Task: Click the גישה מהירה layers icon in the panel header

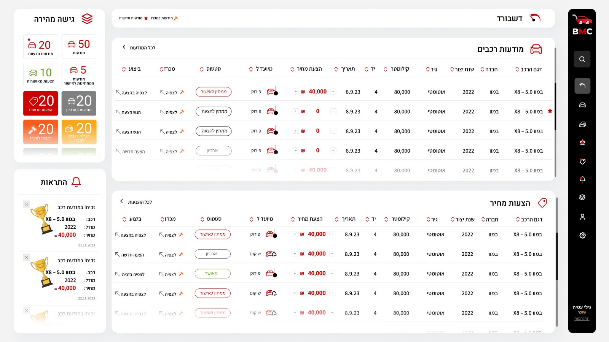Action: (87, 19)
